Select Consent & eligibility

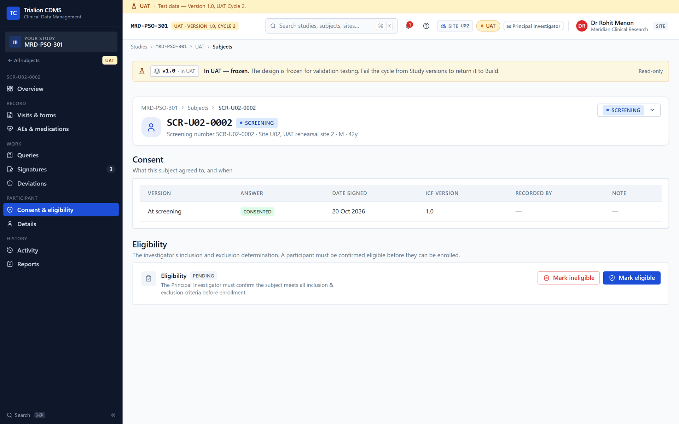(61, 210)
